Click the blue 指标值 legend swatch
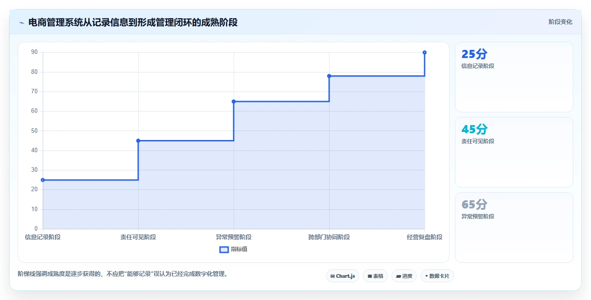Image resolution: width=591 pixels, height=300 pixels. click(224, 249)
